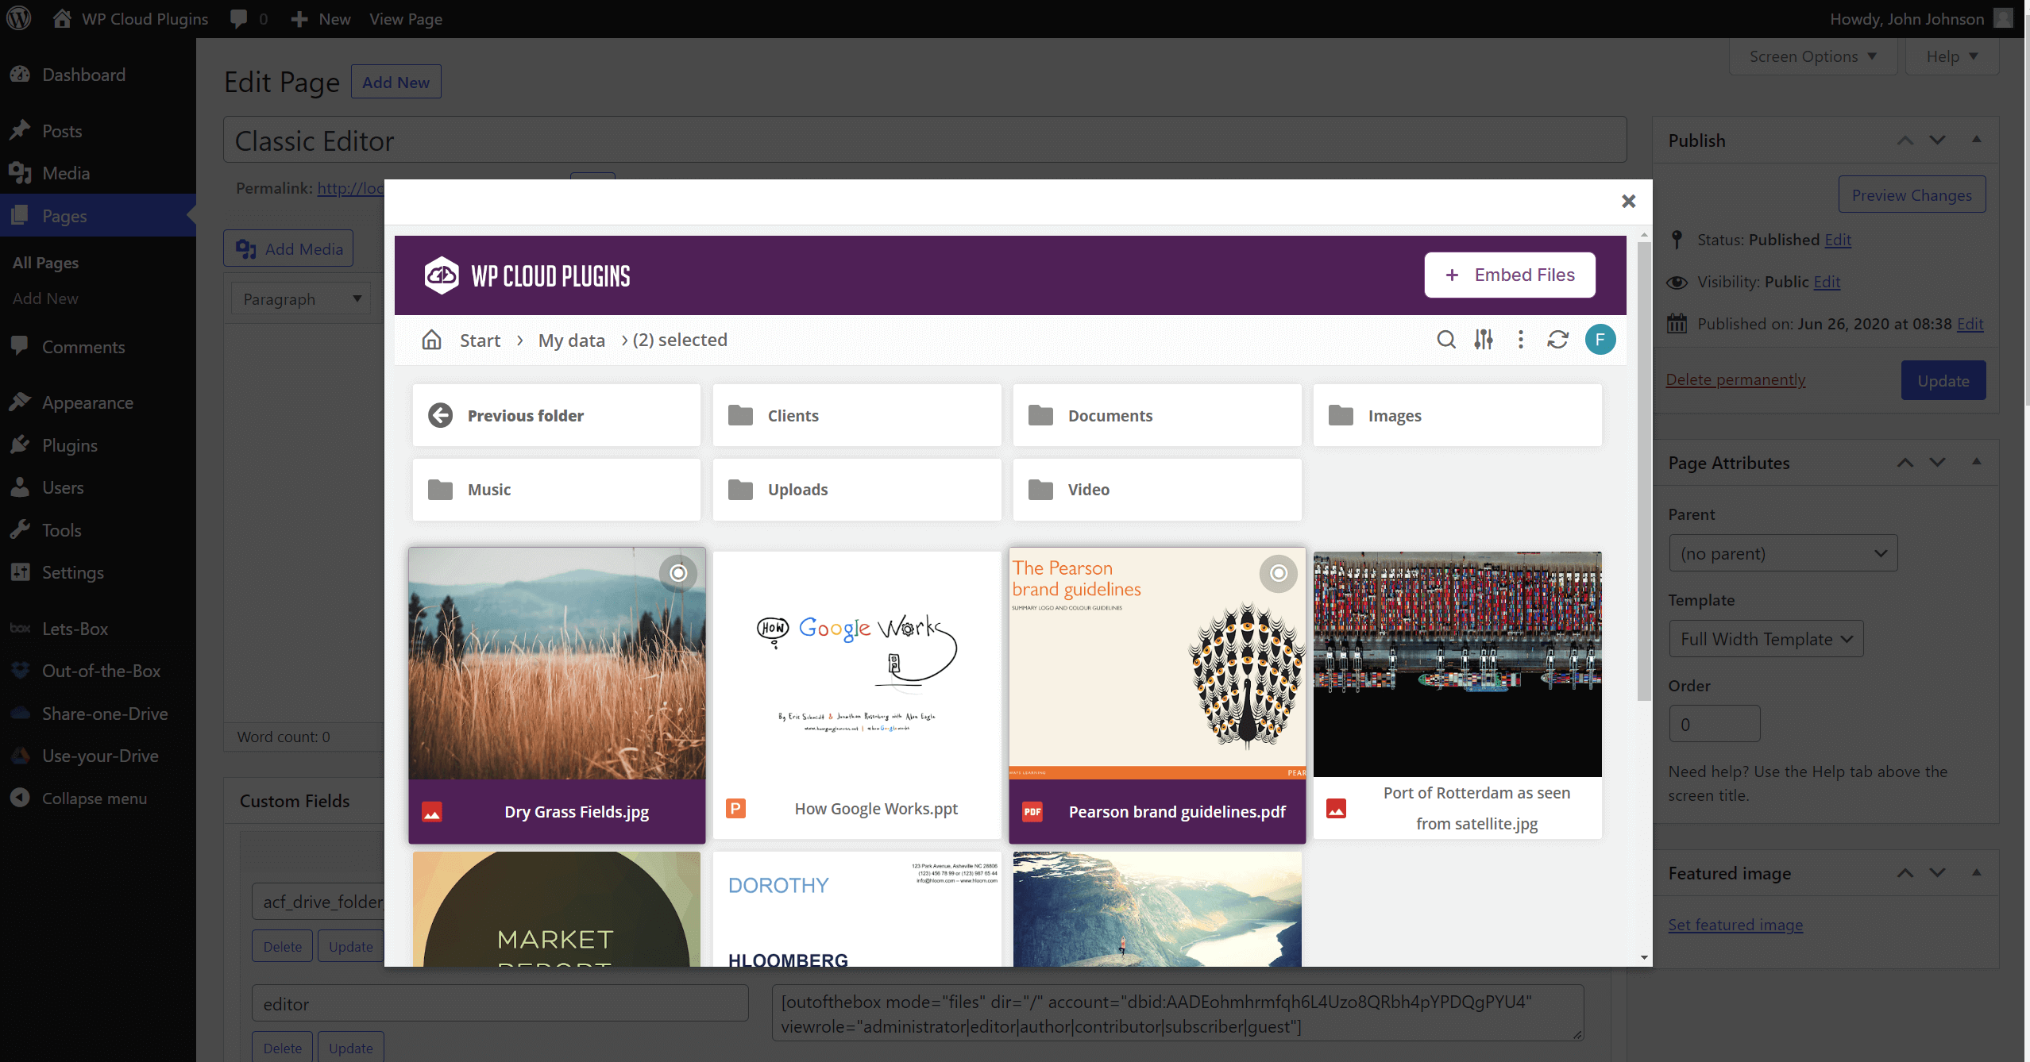Click the Embed Files button

click(x=1509, y=275)
